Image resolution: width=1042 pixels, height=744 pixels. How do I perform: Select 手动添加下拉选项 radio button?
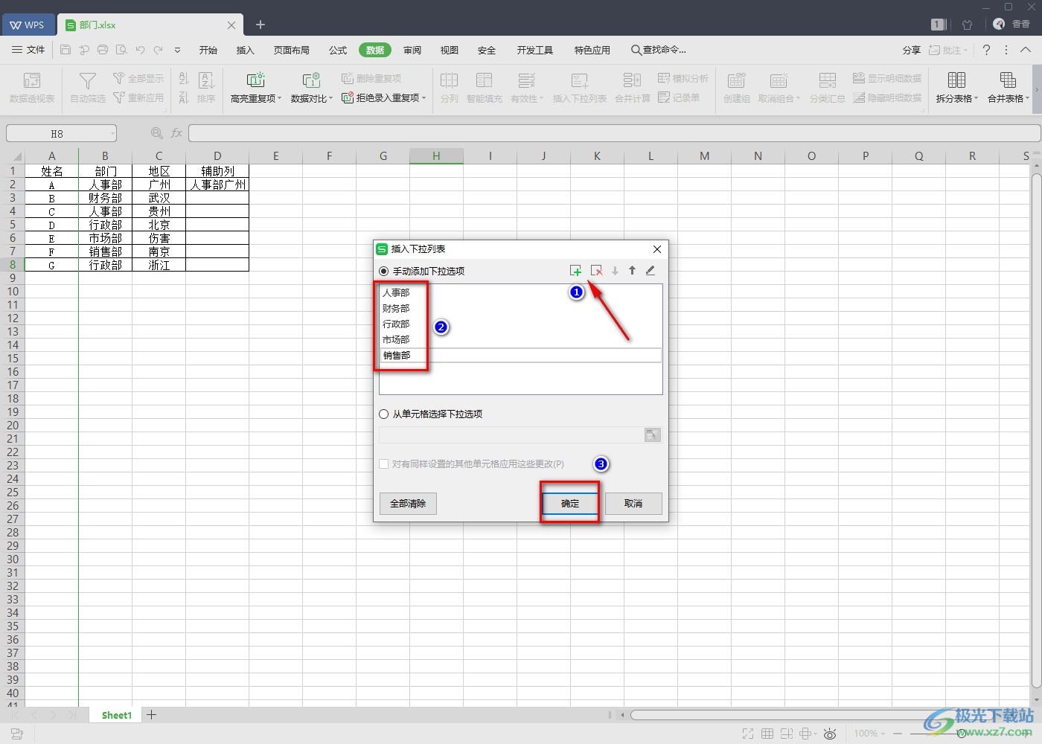pyautogui.click(x=384, y=271)
